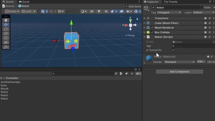Expand the Transform component

tap(144, 18)
